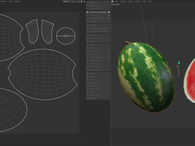The image size is (195, 146).
Task: Open settings gear for Set UVW from Projection
Action: [x=109, y=12]
